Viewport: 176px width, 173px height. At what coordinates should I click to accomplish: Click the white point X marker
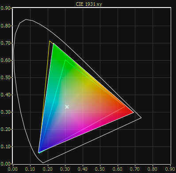(x=67, y=107)
